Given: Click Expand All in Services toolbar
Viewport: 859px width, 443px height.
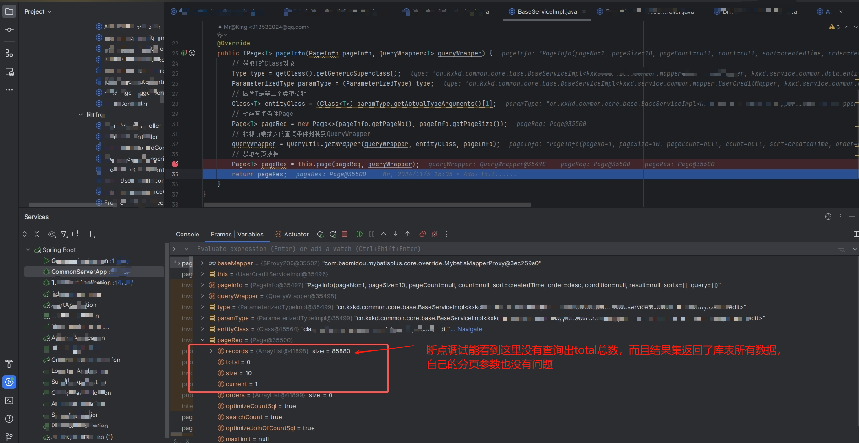Looking at the screenshot, I should [25, 234].
